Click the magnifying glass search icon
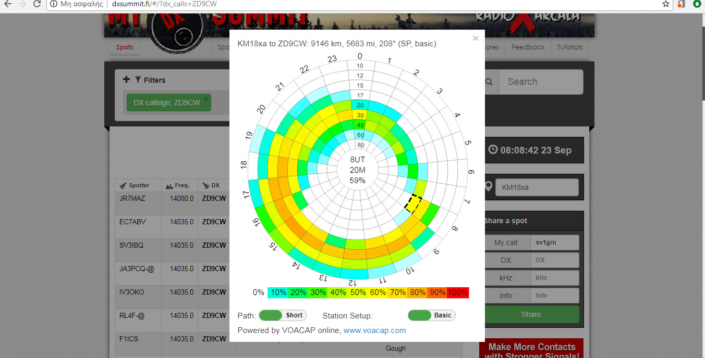The width and height of the screenshot is (705, 358). 488,82
